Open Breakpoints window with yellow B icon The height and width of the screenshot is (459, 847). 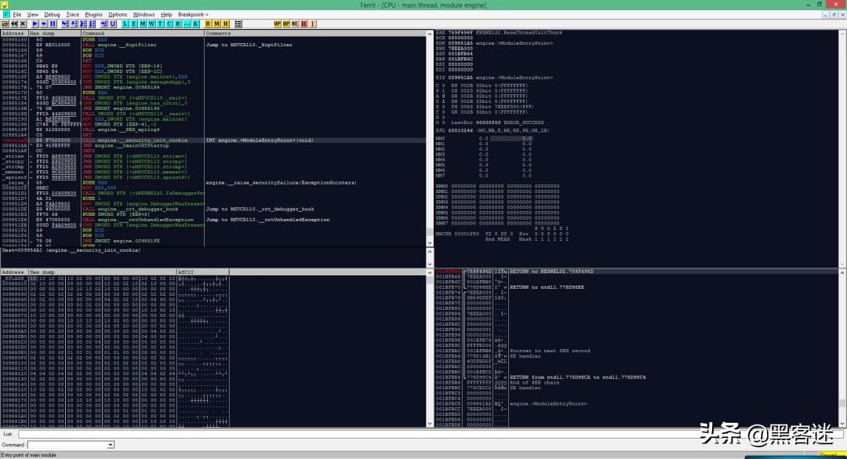(208, 24)
